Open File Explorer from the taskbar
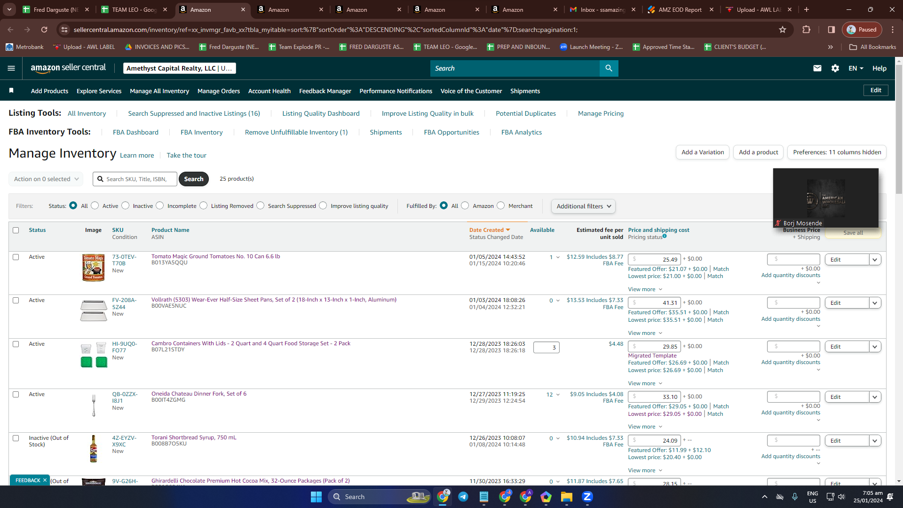 [567, 497]
